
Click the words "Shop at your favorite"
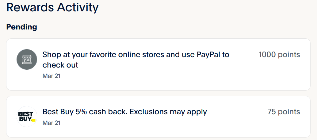pyautogui.click(x=79, y=55)
